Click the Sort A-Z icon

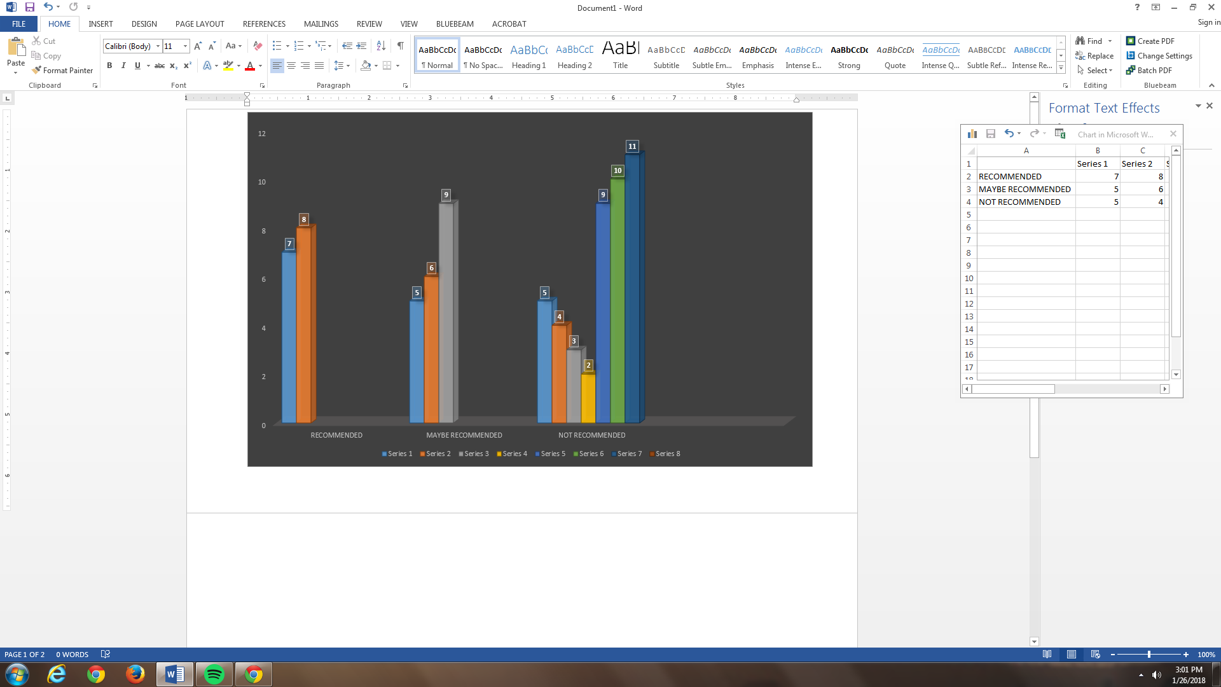point(381,46)
